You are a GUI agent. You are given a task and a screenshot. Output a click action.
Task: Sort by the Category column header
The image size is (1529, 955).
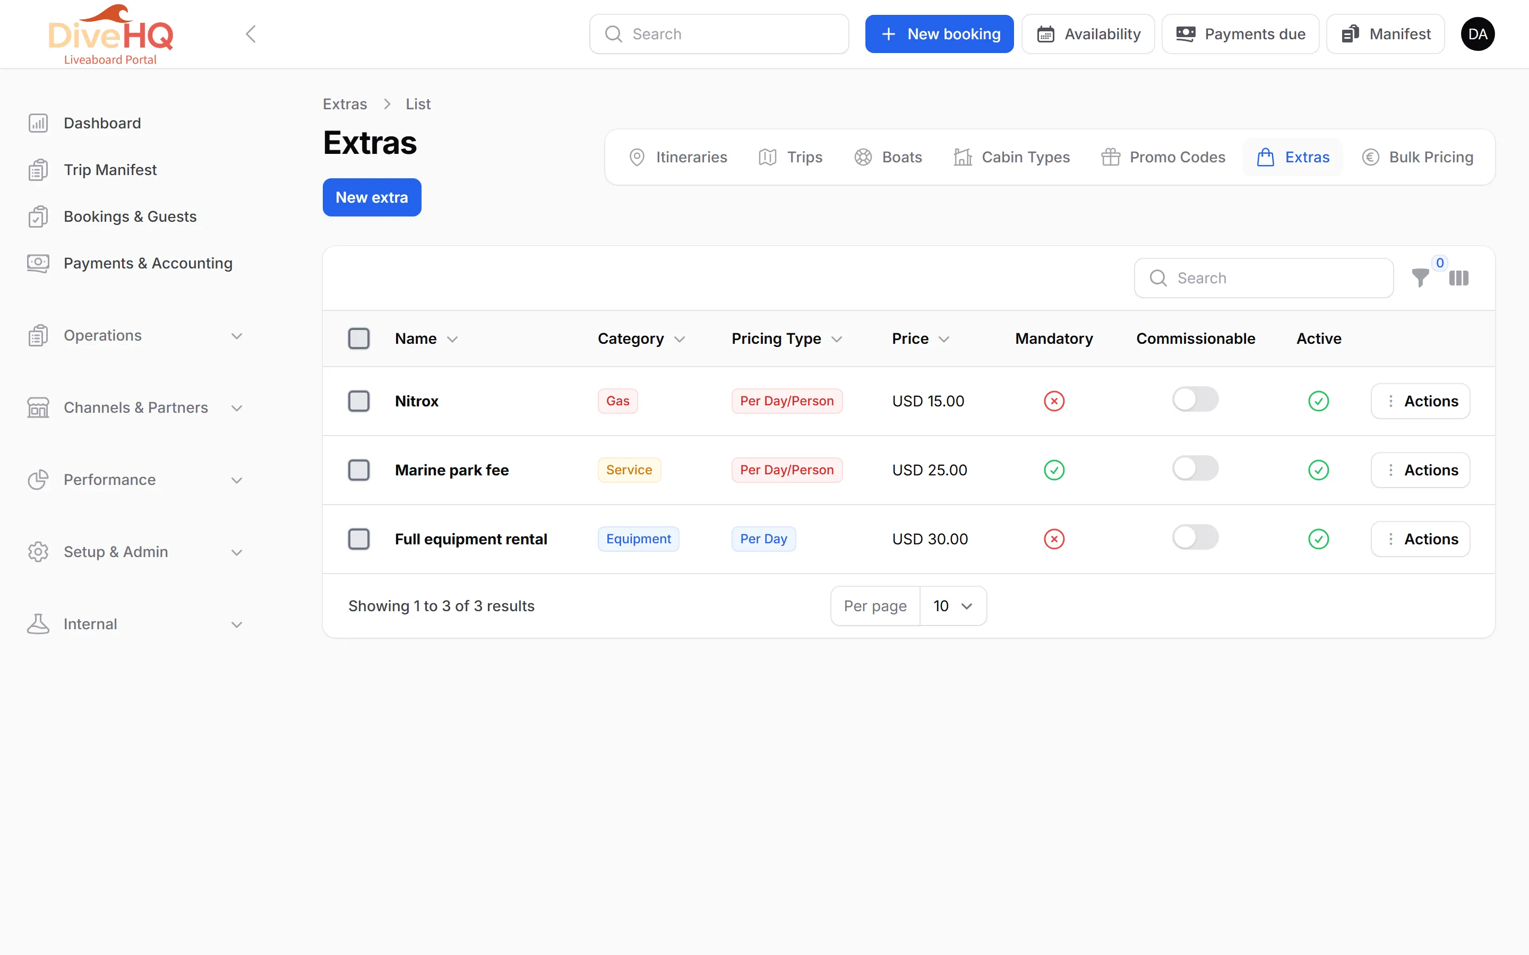click(x=641, y=338)
